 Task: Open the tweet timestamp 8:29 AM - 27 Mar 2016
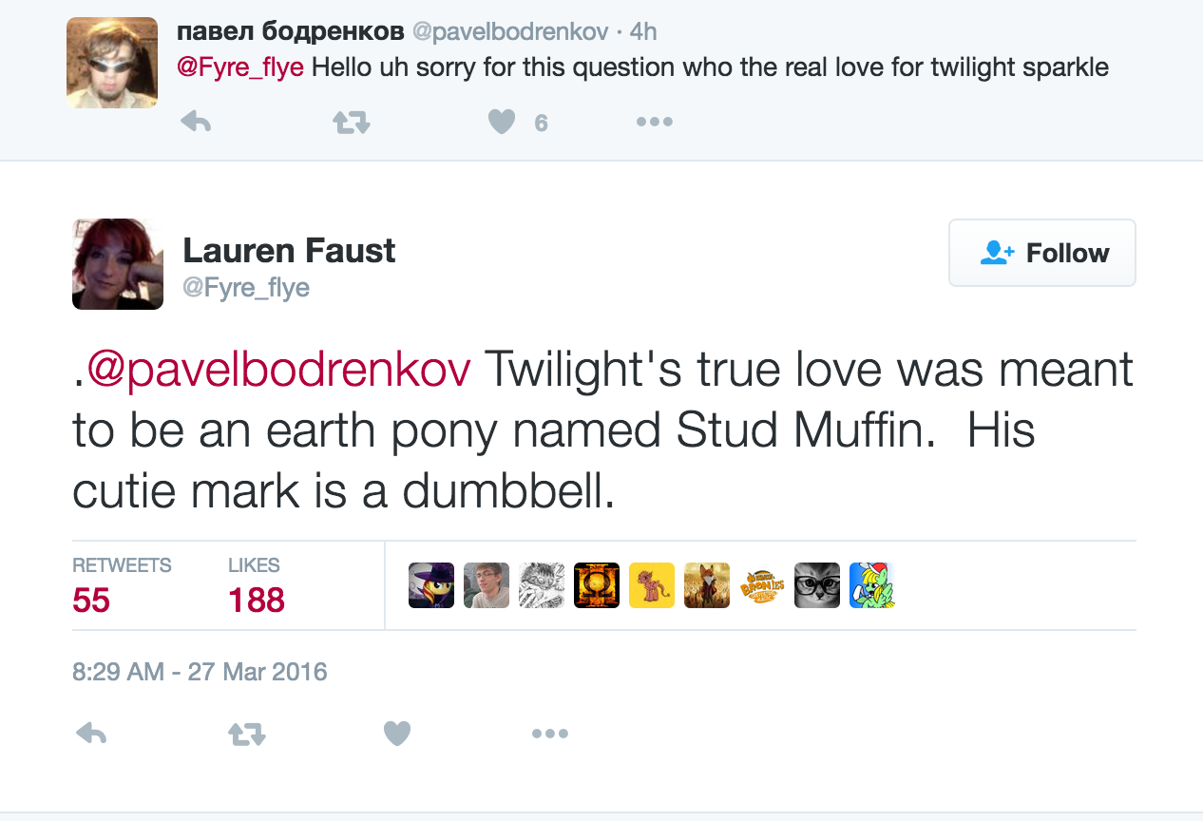pos(200,672)
